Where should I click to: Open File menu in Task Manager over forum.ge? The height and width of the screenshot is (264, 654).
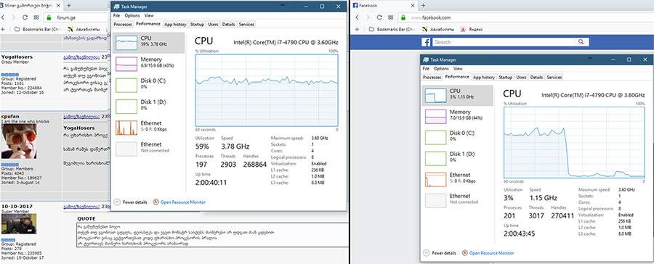click(x=116, y=15)
